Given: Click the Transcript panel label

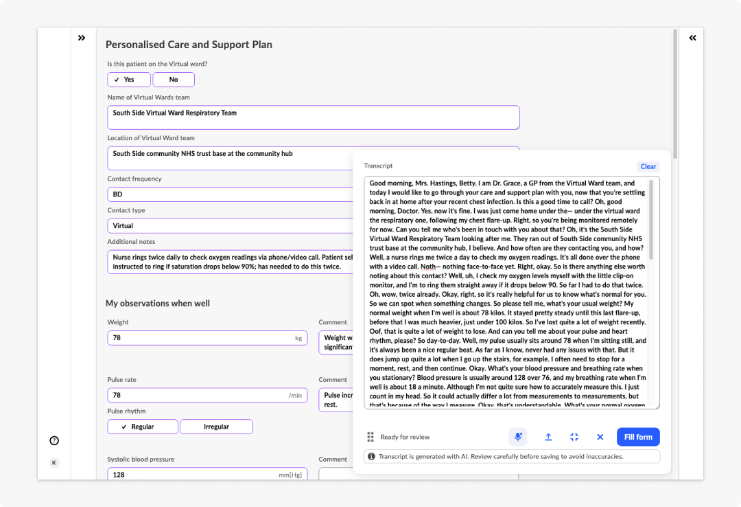Looking at the screenshot, I should pos(378,166).
